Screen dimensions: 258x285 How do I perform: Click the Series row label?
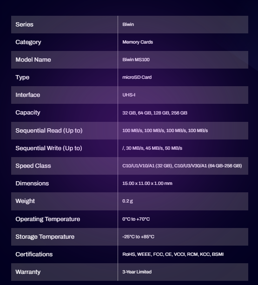(x=25, y=25)
